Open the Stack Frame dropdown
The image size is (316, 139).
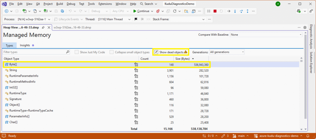click(x=188, y=19)
